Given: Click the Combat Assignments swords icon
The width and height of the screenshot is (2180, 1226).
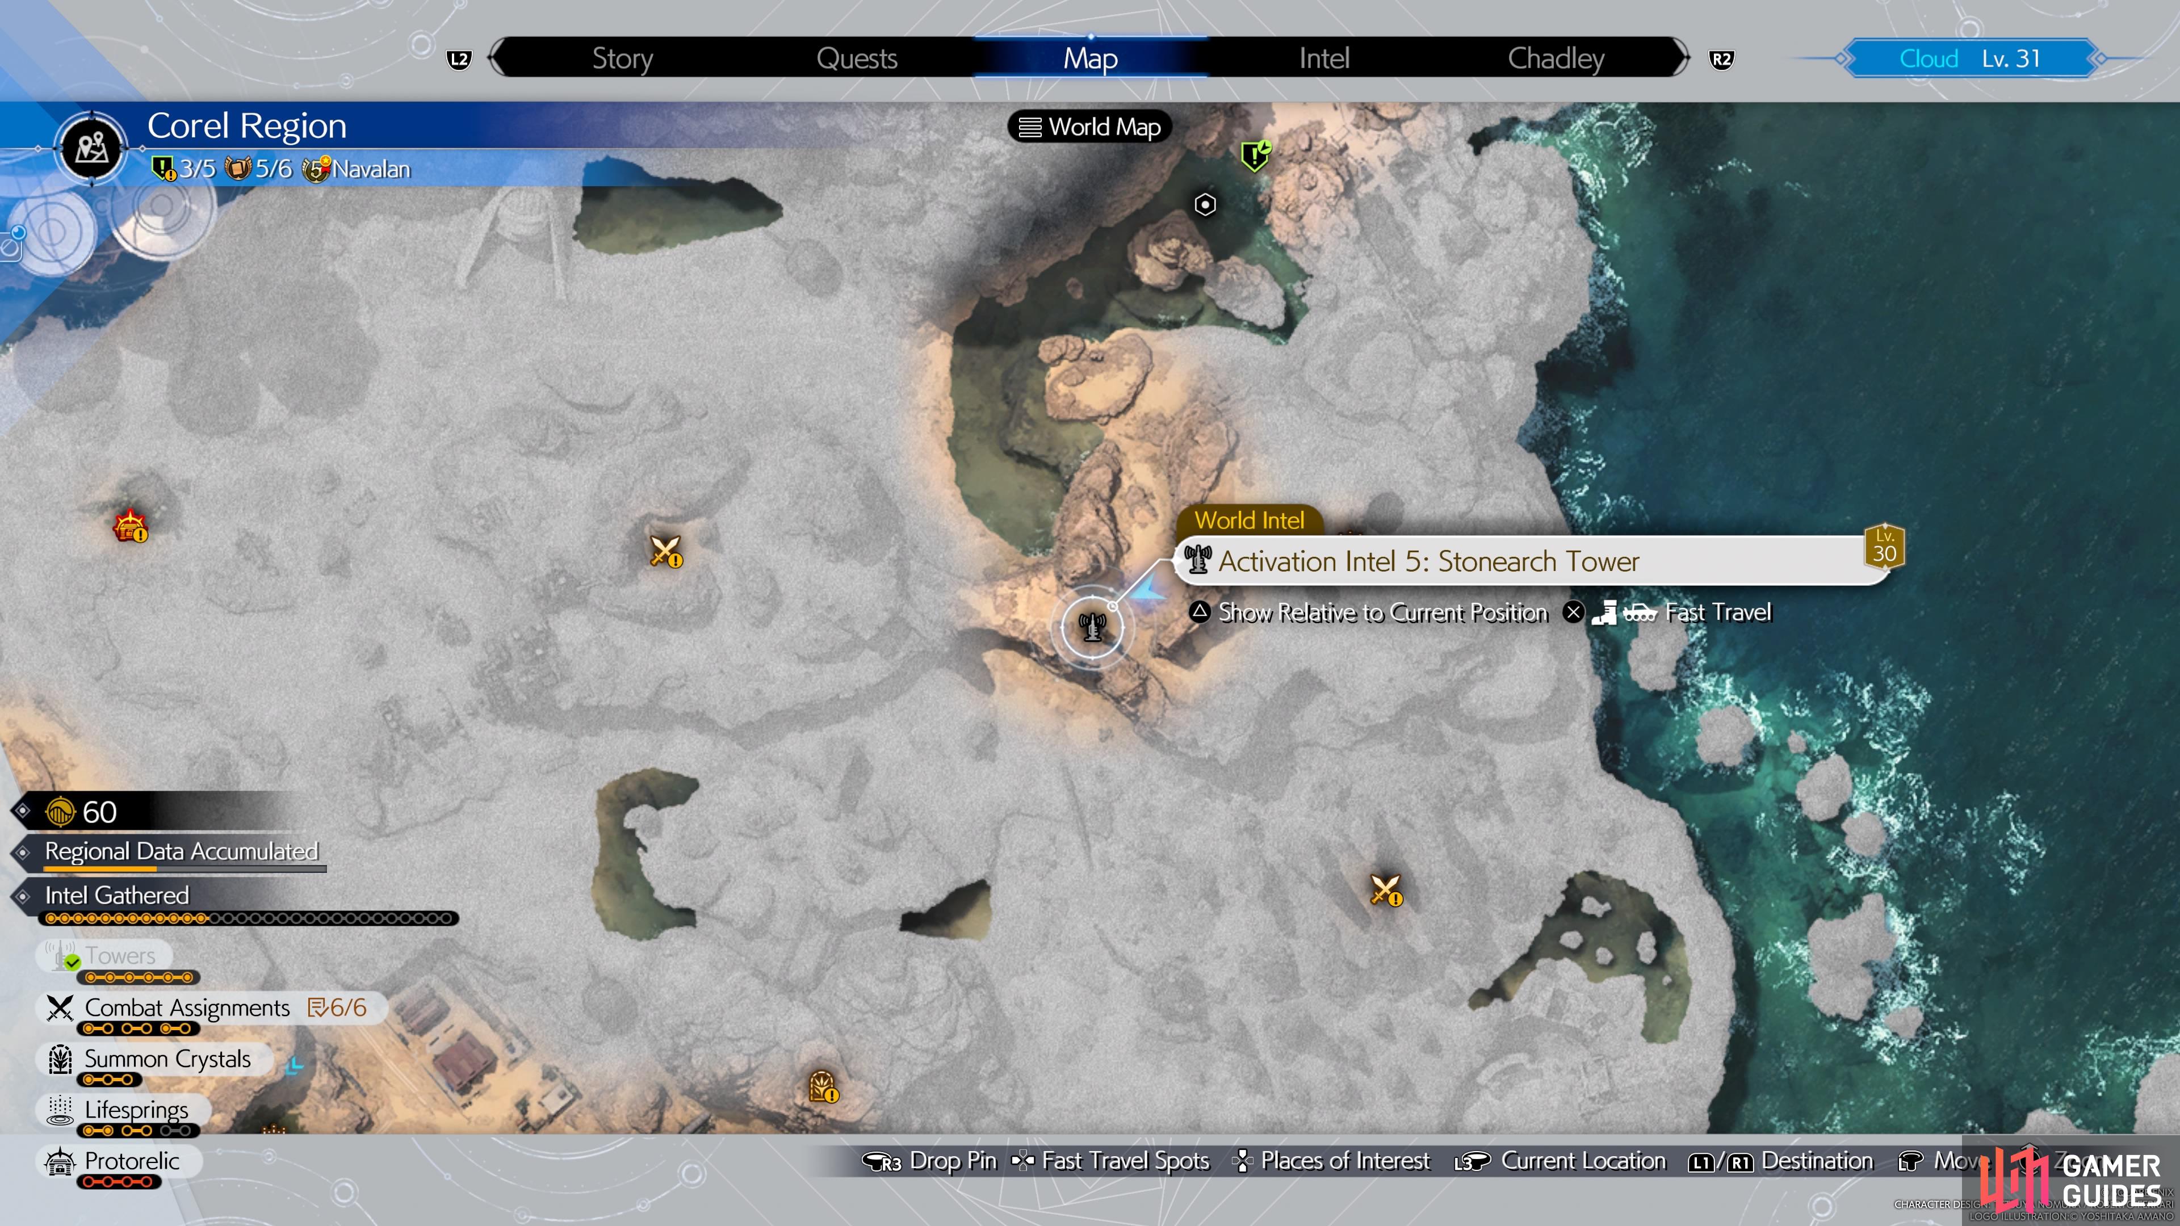Looking at the screenshot, I should pyautogui.click(x=60, y=1007).
